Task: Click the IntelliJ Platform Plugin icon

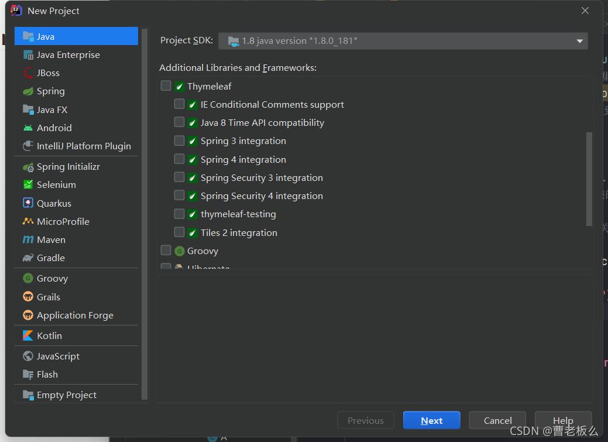Action: pyautogui.click(x=28, y=146)
